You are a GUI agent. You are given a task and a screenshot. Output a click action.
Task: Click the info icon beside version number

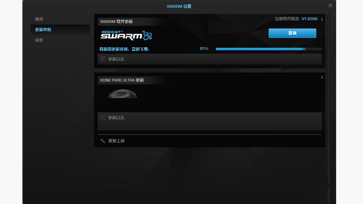point(322,19)
